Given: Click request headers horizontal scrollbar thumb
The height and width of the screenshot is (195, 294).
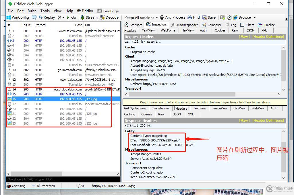Looking at the screenshot, I should pos(182,94).
